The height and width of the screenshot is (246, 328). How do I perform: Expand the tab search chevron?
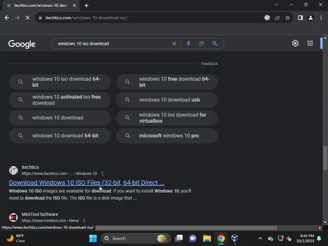point(276,4)
